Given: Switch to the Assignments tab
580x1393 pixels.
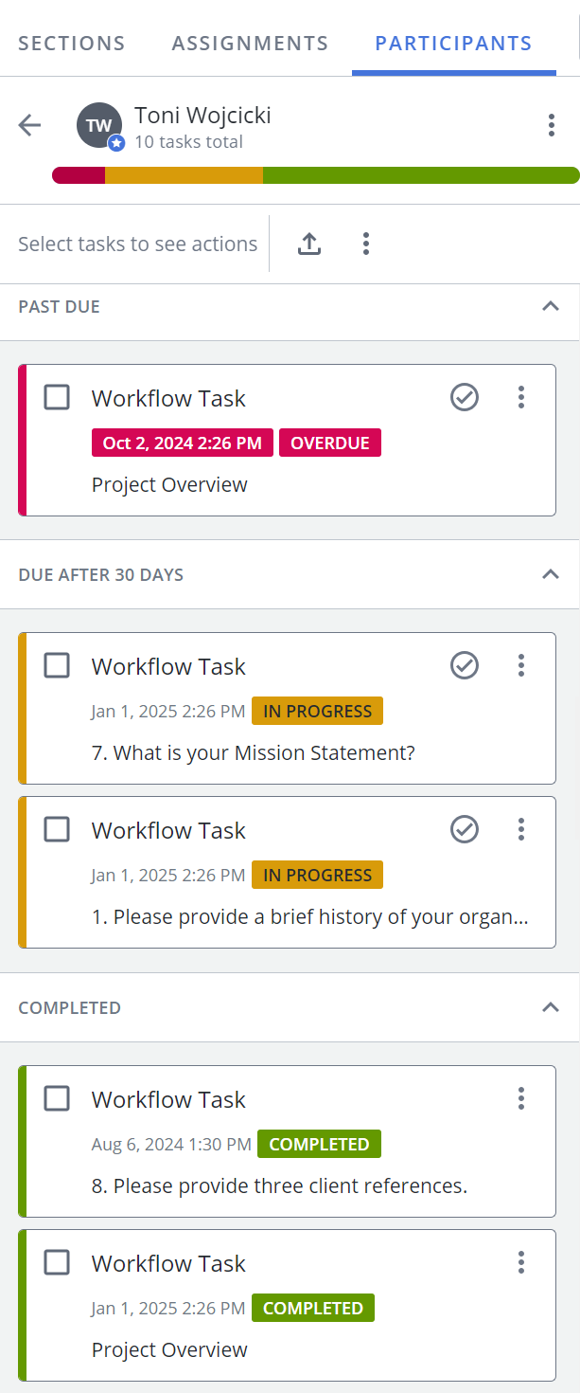Looking at the screenshot, I should tap(250, 43).
